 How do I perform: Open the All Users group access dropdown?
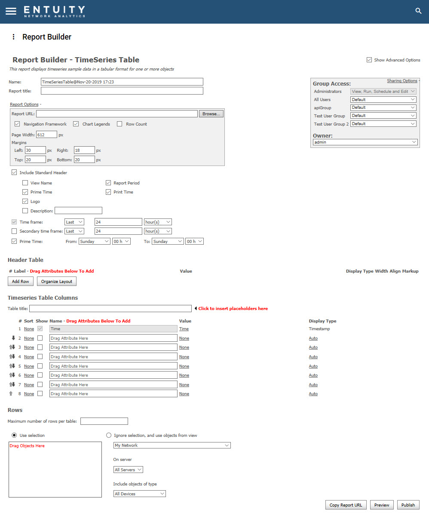point(383,99)
